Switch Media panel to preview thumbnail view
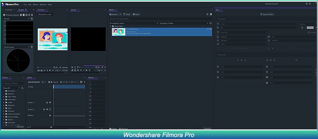318x139 pixels. click(211, 14)
